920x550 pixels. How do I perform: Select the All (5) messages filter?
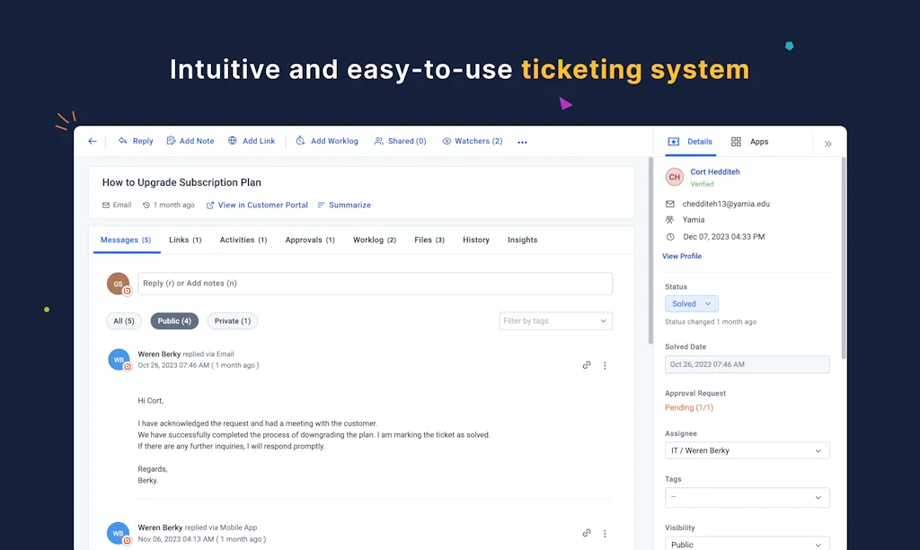[124, 321]
